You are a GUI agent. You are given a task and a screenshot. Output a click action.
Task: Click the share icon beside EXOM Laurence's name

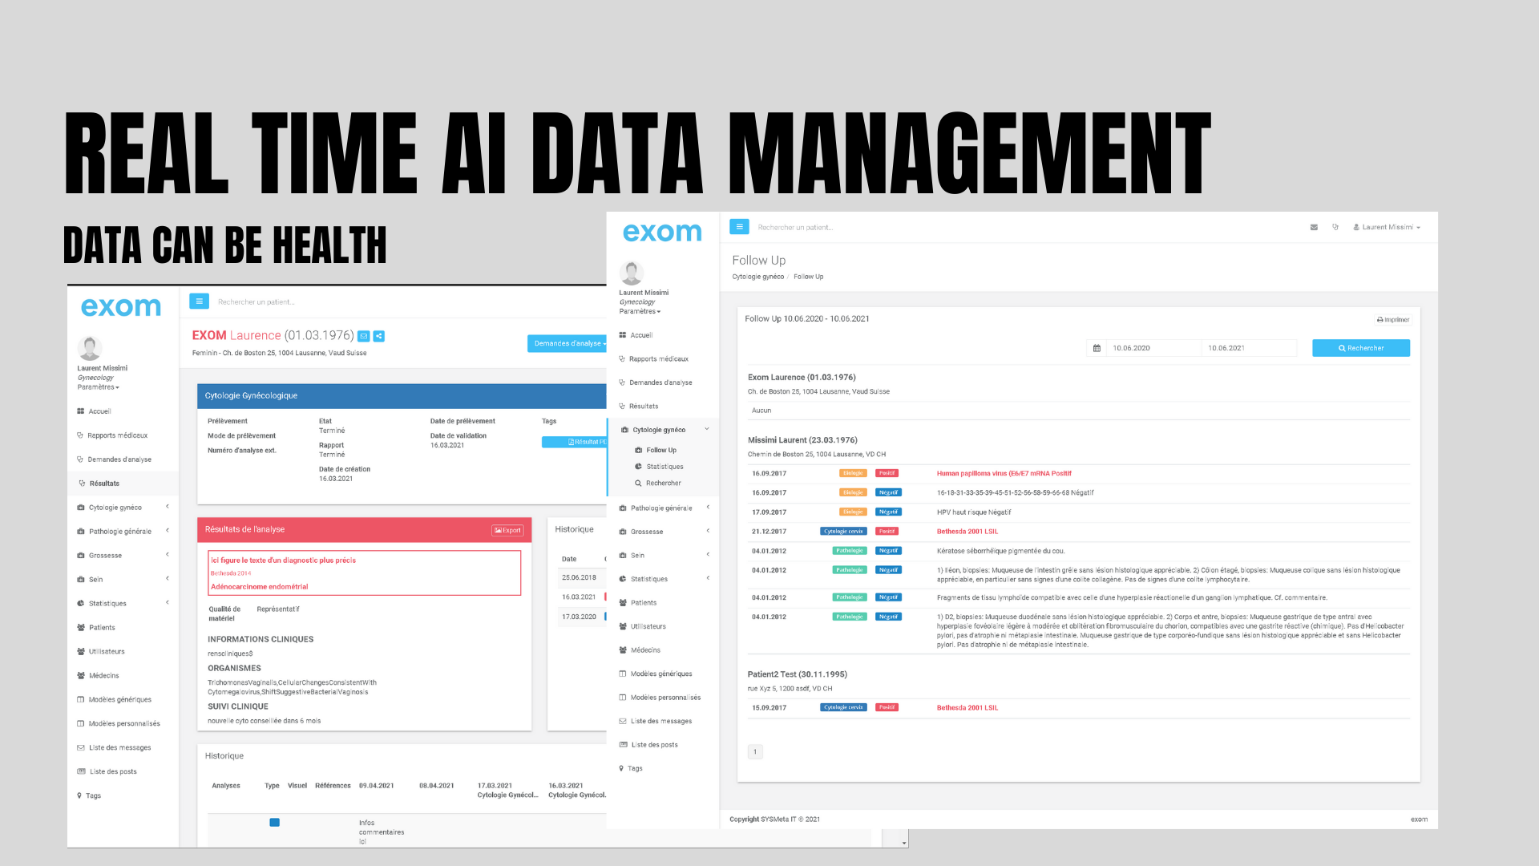tap(379, 336)
